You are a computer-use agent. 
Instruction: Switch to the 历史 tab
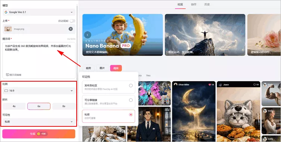[x=207, y=4]
